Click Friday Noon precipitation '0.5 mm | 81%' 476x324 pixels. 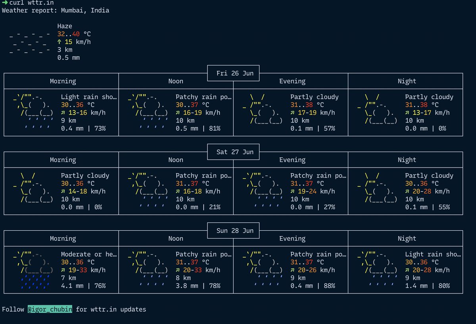[198, 128]
